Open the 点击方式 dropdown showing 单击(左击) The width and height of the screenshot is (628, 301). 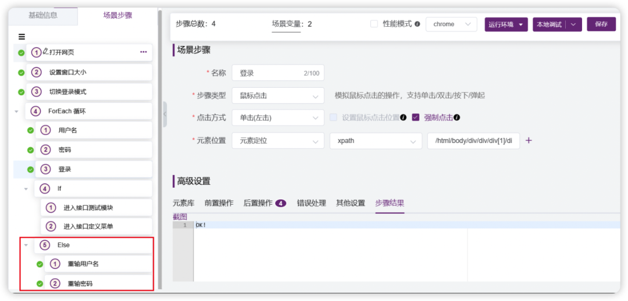coord(278,118)
